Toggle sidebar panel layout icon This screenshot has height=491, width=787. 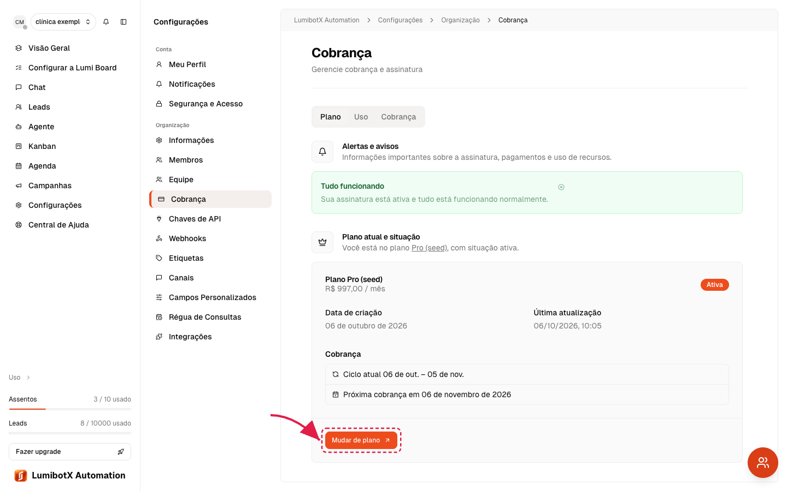[x=124, y=22]
